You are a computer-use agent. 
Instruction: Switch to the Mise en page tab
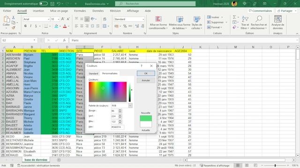59,11
